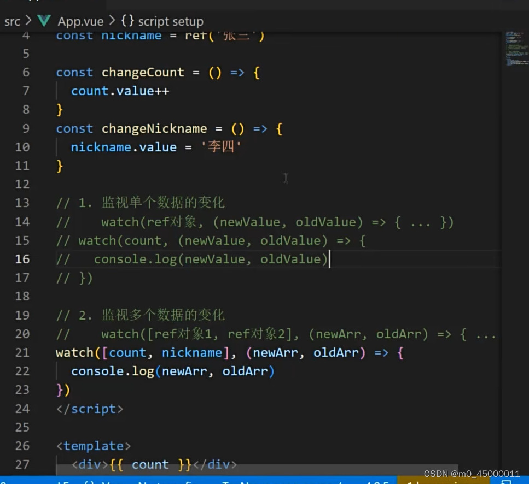Click the Vue logo in the breadcrumb bar
The height and width of the screenshot is (484, 529).
[44, 21]
